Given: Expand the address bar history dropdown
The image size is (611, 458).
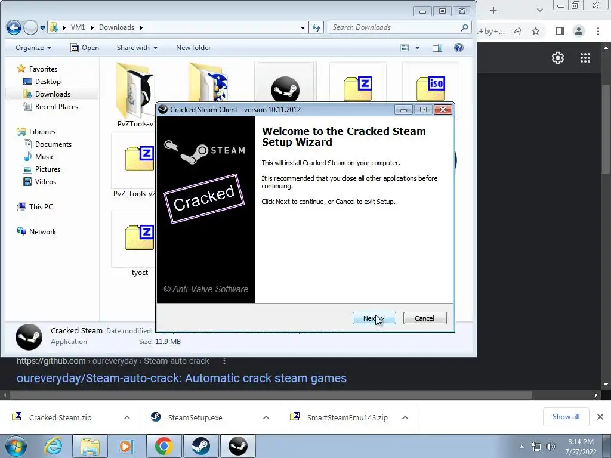Looking at the screenshot, I should pos(303,27).
